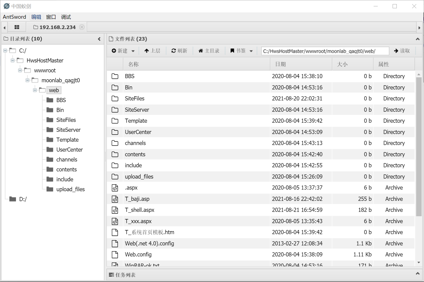Refresh the file list with 刷新
The image size is (424, 282).
click(x=179, y=51)
